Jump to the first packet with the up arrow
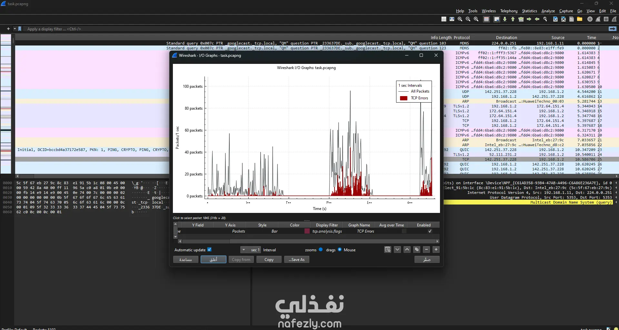This screenshot has width=619, height=330. (x=513, y=19)
